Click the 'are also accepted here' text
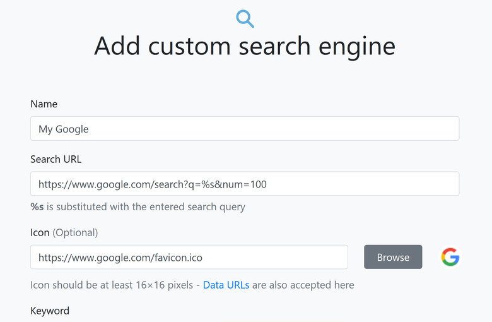This screenshot has width=492, height=322. [303, 285]
